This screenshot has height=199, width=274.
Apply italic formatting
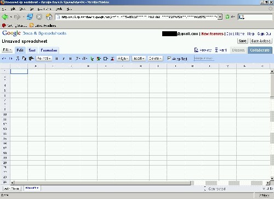(x=64, y=59)
